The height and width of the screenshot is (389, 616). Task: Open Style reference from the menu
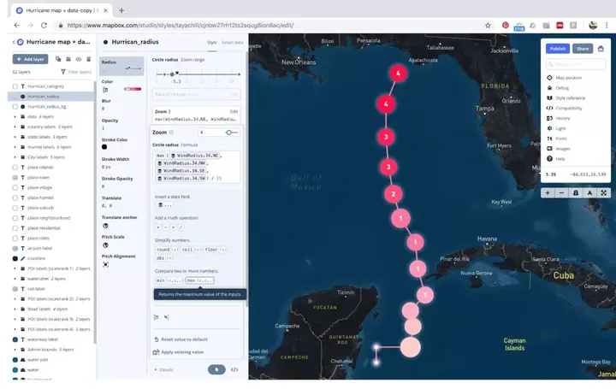569,98
